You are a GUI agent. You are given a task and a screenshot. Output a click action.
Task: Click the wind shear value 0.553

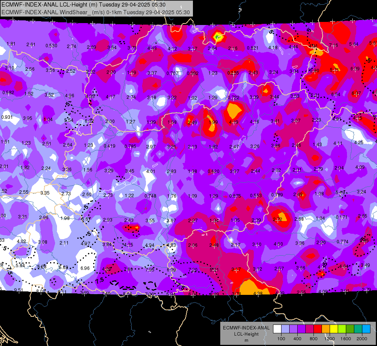(x=256, y=195)
